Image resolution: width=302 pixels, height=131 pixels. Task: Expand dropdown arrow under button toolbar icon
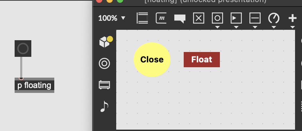pos(217,27)
